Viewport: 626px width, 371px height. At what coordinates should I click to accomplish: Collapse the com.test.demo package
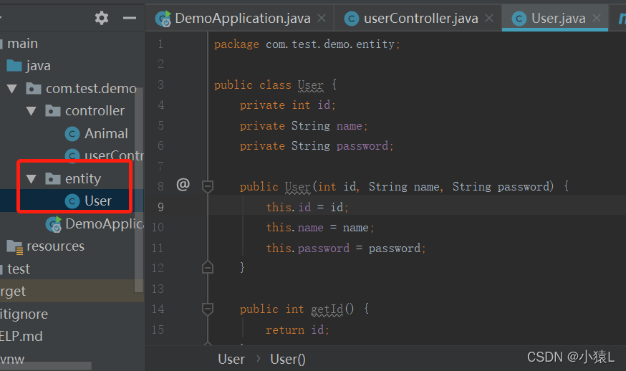pos(12,88)
